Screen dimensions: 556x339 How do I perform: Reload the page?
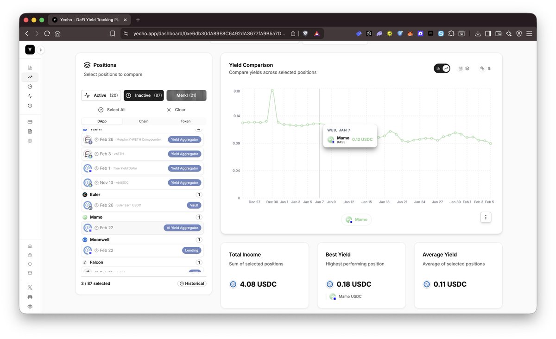pos(47,33)
